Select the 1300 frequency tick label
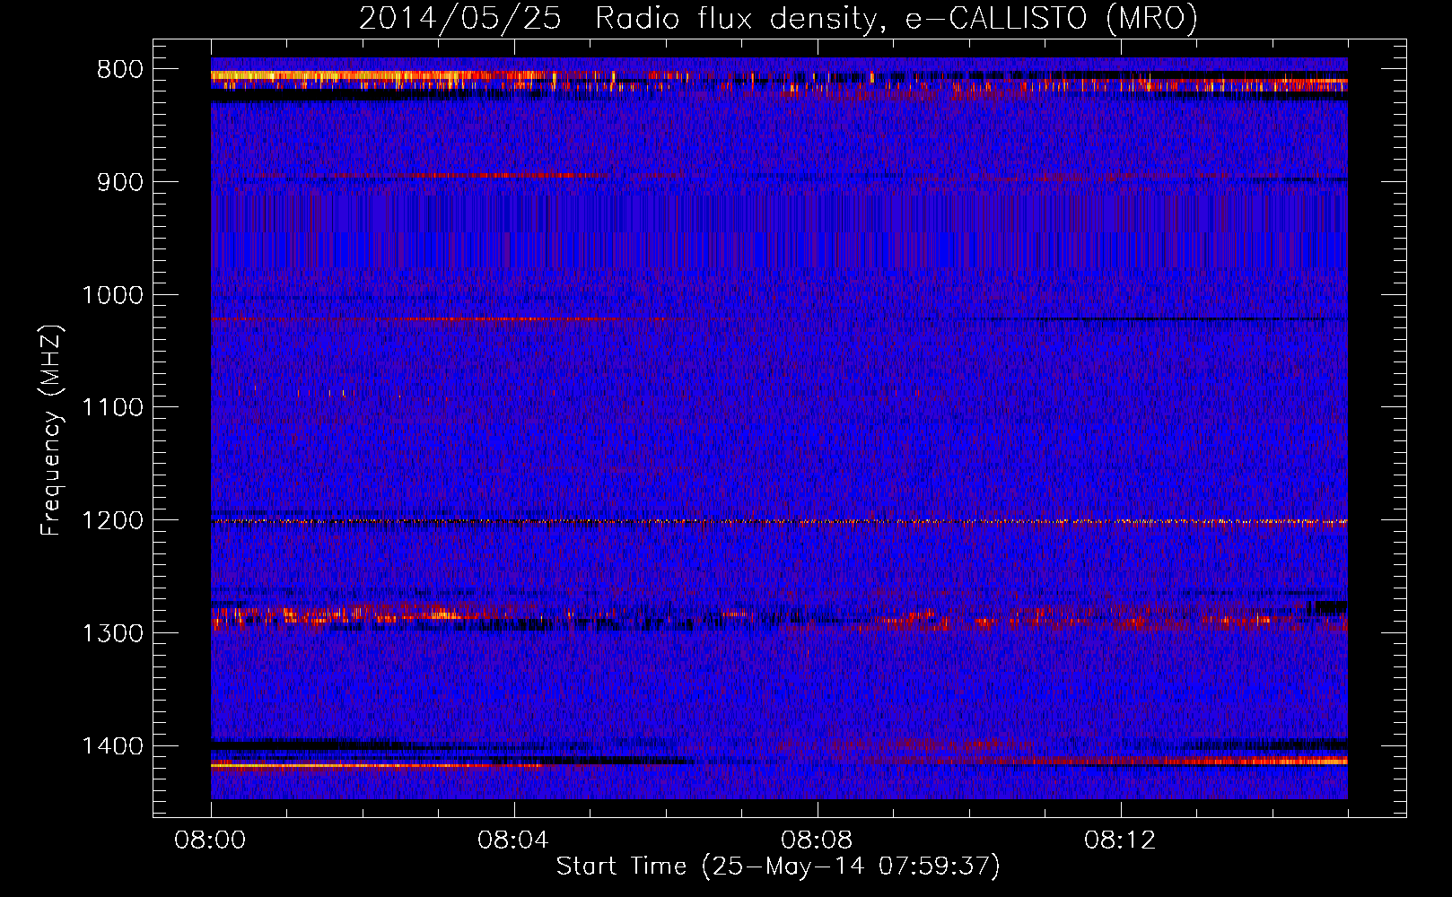1452x897 pixels. (112, 633)
